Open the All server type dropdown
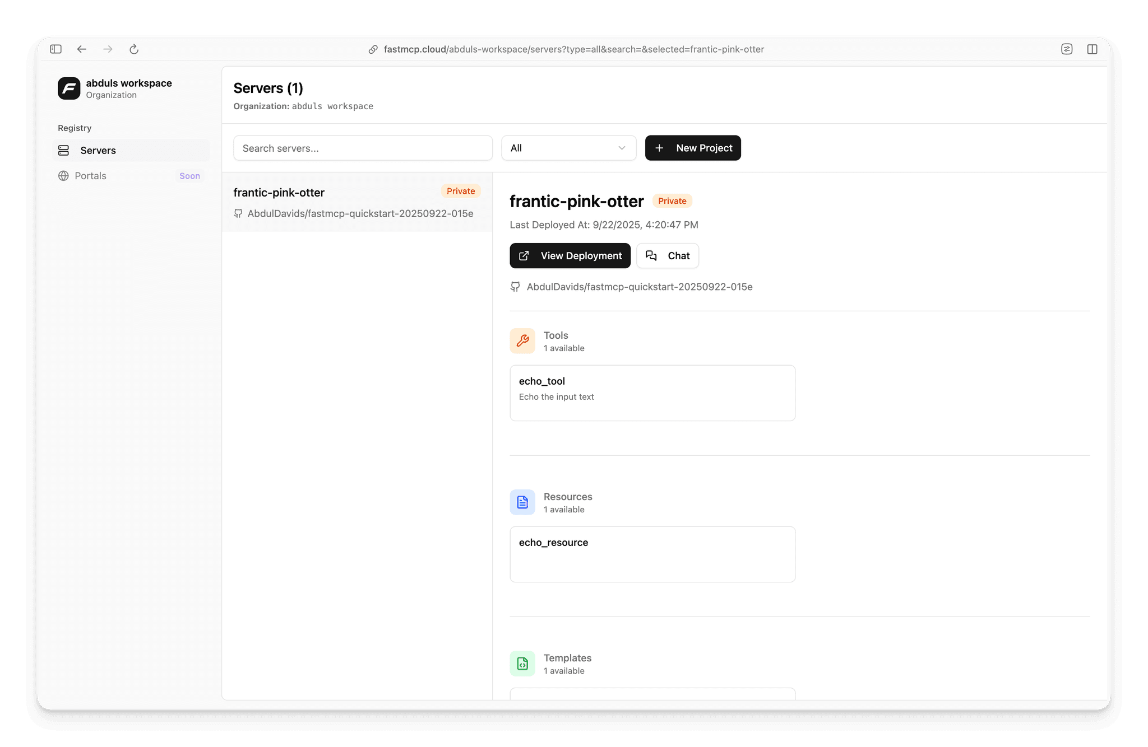Image resolution: width=1148 pixels, height=747 pixels. [568, 148]
